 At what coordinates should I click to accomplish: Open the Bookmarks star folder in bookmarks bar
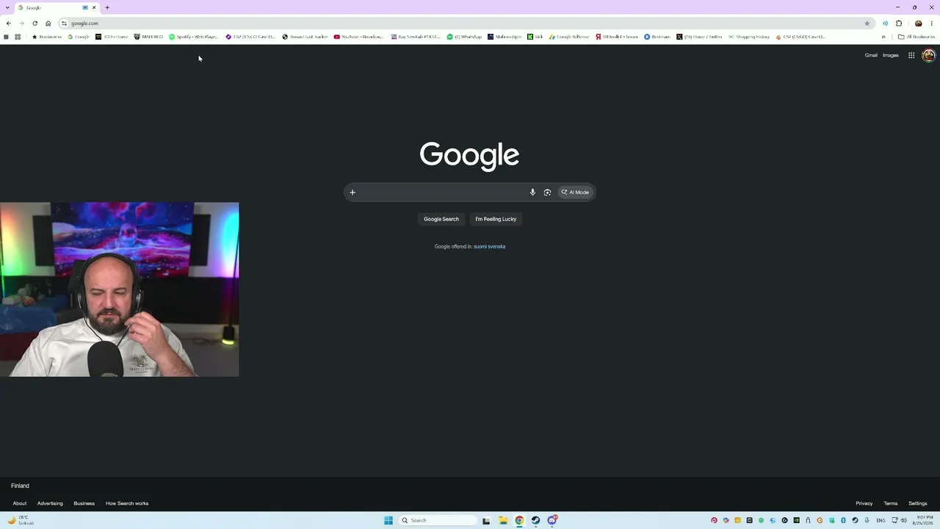pos(46,37)
